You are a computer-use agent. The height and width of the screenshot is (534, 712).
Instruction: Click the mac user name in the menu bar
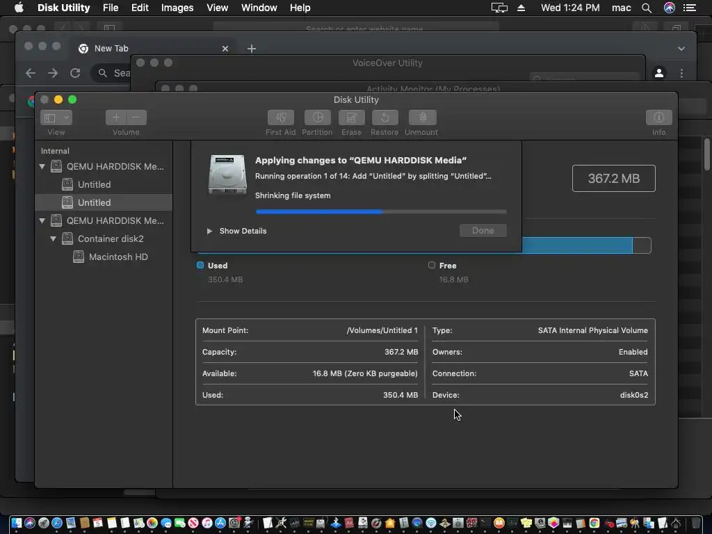[x=621, y=8]
